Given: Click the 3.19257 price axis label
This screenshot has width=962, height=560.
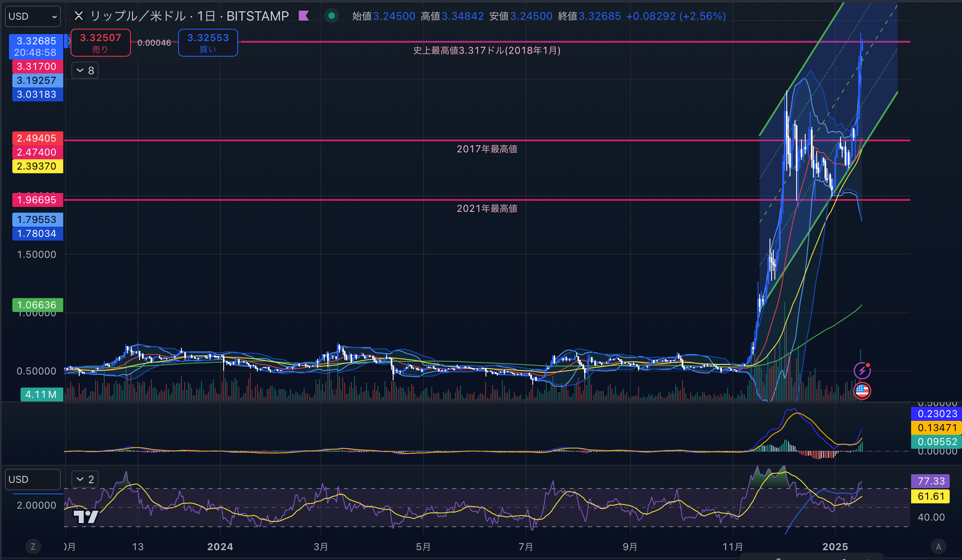Looking at the screenshot, I should click(38, 80).
